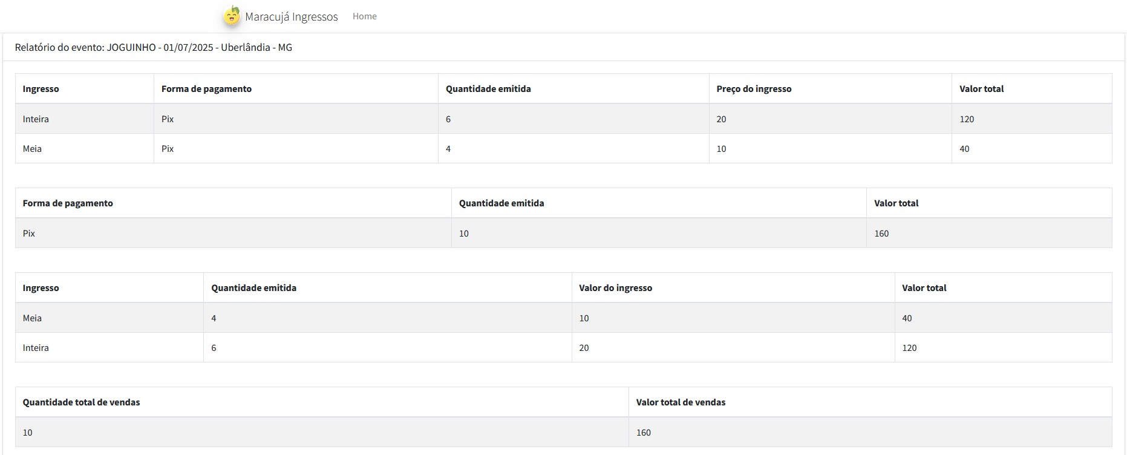Click the 10 under Quantidade total de vendas

coord(28,433)
